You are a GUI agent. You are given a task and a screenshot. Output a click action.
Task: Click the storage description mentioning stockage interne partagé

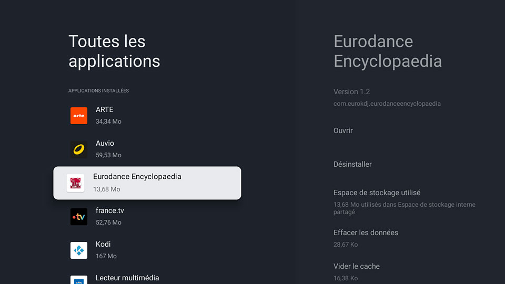[405, 208]
